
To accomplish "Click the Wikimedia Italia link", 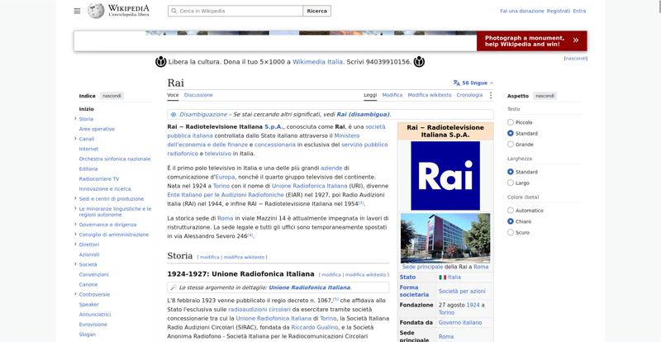I will pos(317,62).
